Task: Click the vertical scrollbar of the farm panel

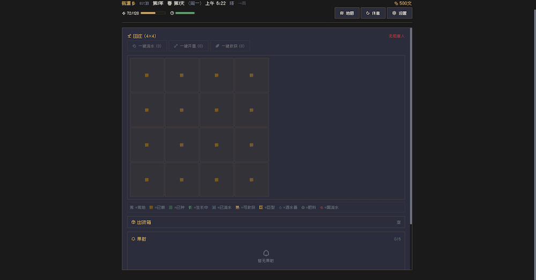Action: coord(411,123)
